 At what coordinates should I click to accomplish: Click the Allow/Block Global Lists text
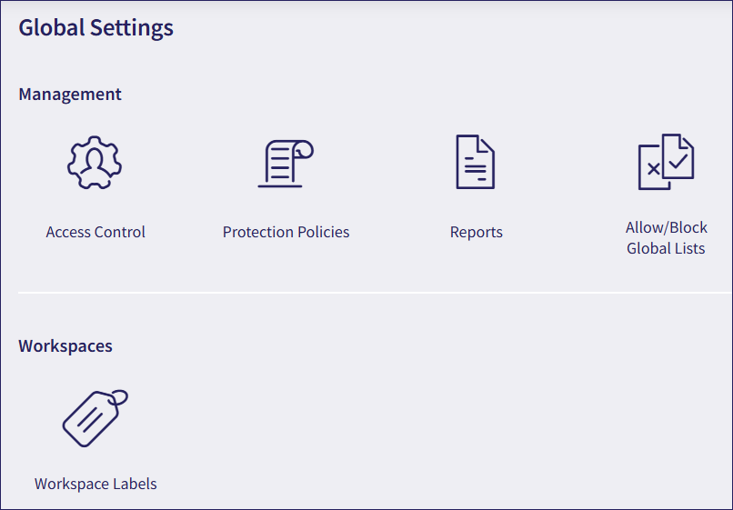[666, 238]
